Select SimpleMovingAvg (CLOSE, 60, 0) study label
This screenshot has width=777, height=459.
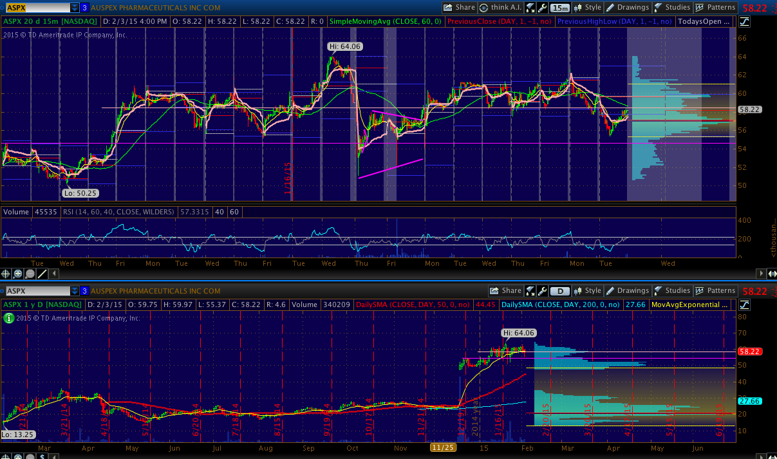click(x=385, y=21)
